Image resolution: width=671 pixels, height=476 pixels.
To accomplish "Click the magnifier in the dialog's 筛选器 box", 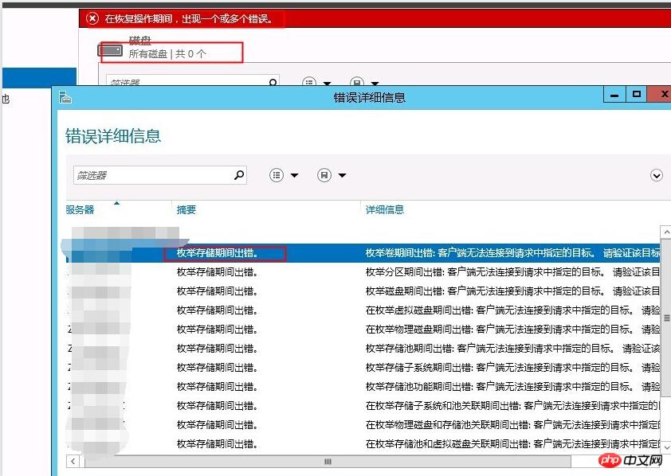I will [x=239, y=175].
